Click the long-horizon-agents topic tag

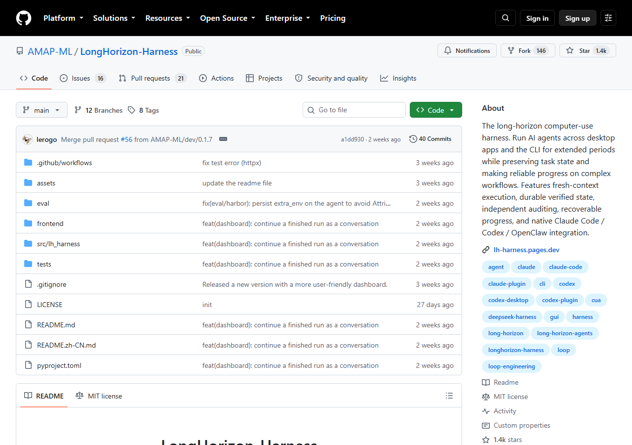tap(565, 333)
